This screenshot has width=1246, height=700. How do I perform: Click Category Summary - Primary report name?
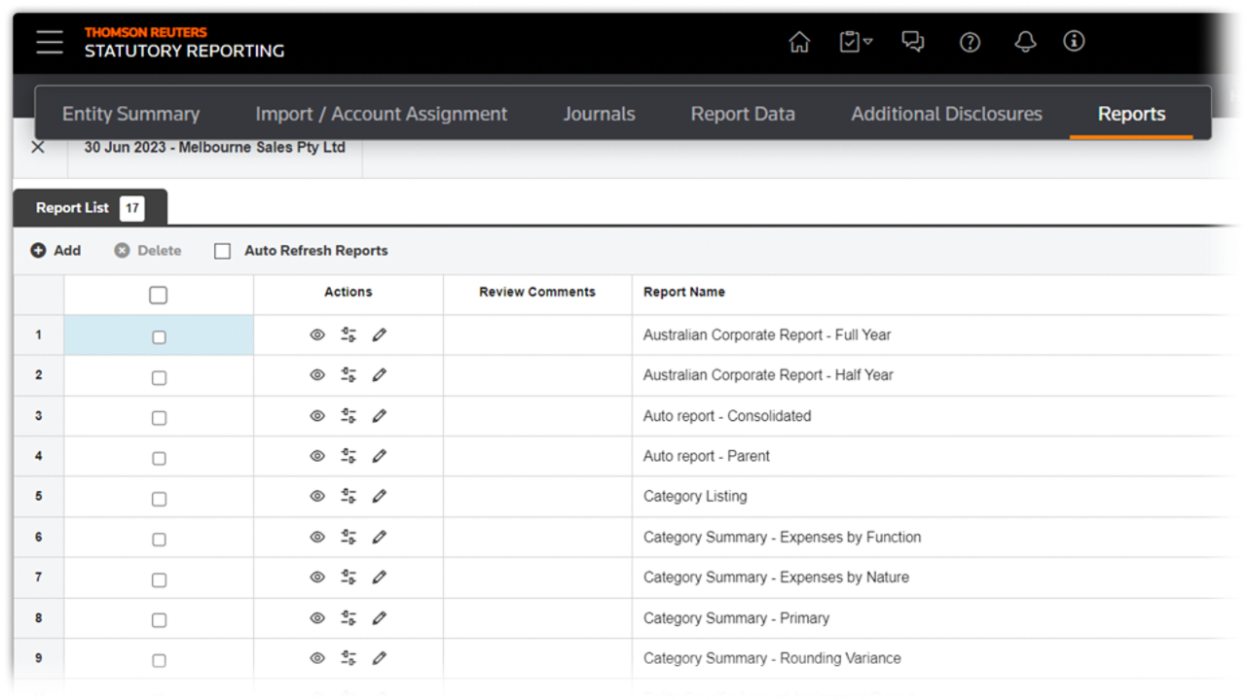[x=736, y=618]
